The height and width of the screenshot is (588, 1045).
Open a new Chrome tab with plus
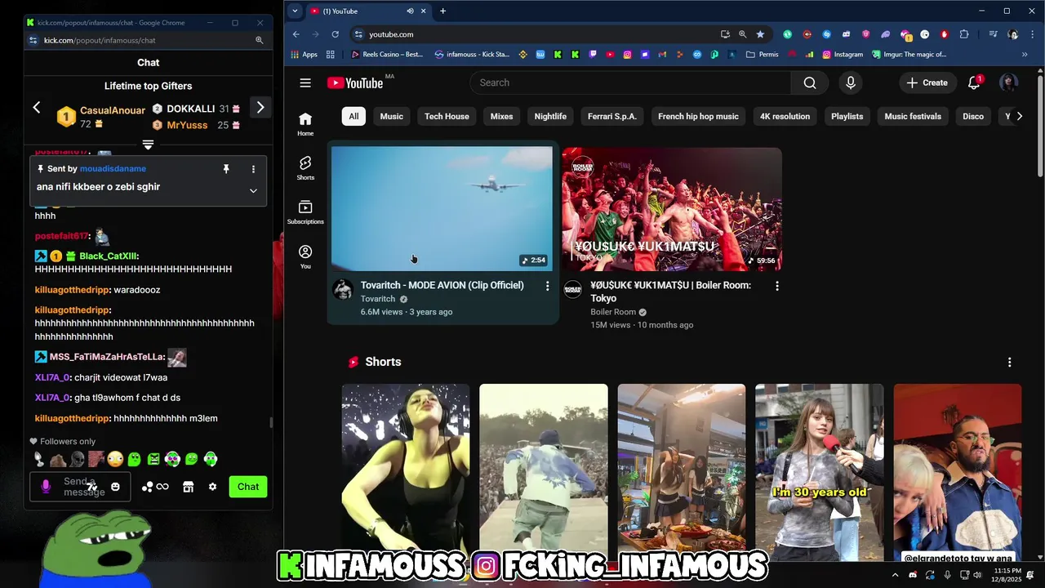pos(442,11)
